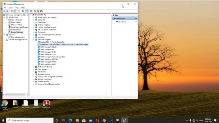
Task: Open the Help menu
Action: (x=23, y=8)
